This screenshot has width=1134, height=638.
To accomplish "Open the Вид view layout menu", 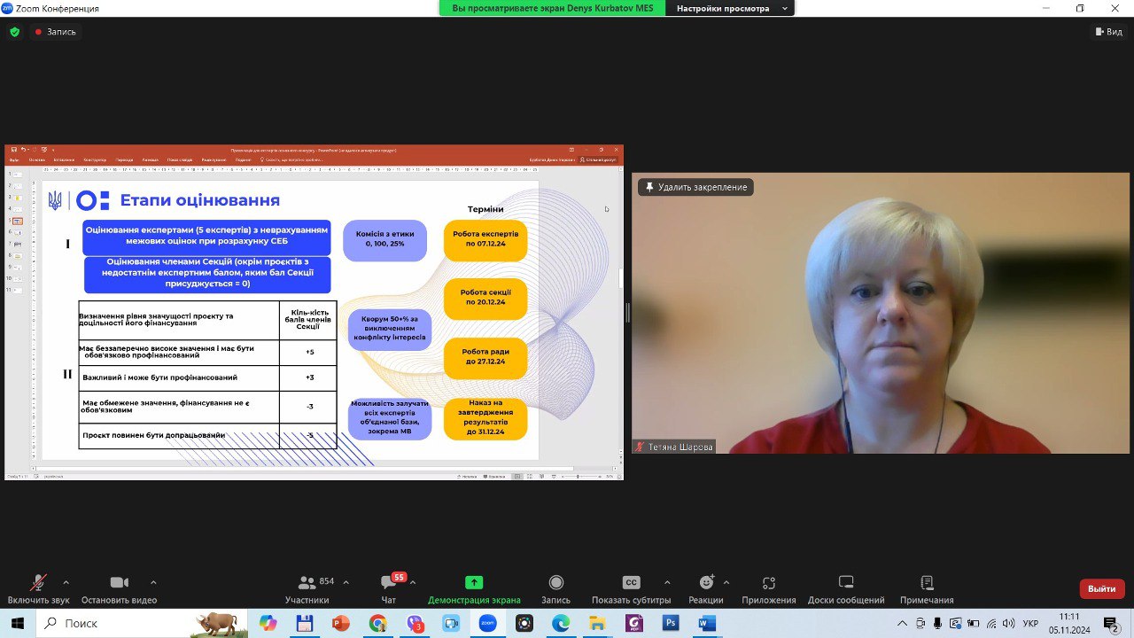I will pyautogui.click(x=1108, y=32).
